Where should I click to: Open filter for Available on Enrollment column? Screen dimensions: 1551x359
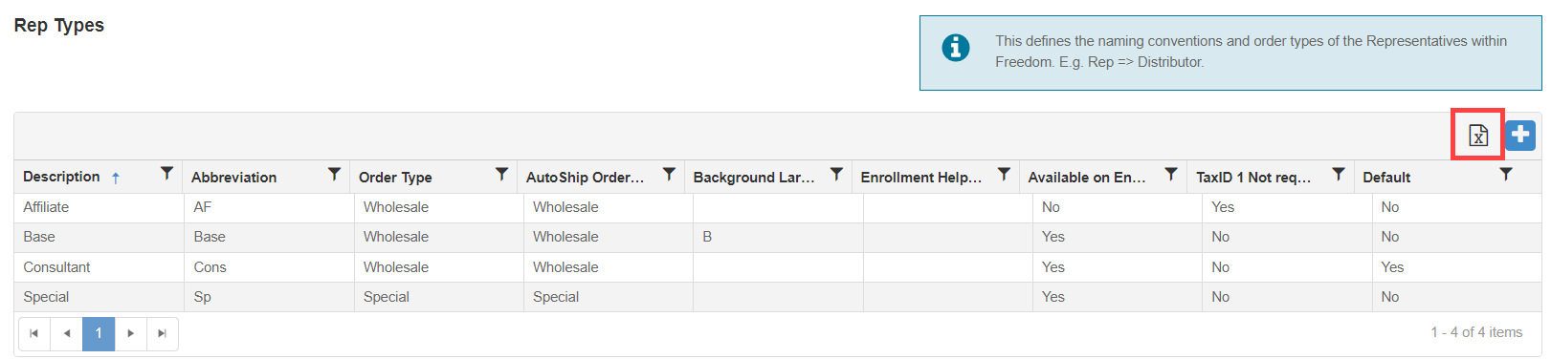pos(1171,175)
